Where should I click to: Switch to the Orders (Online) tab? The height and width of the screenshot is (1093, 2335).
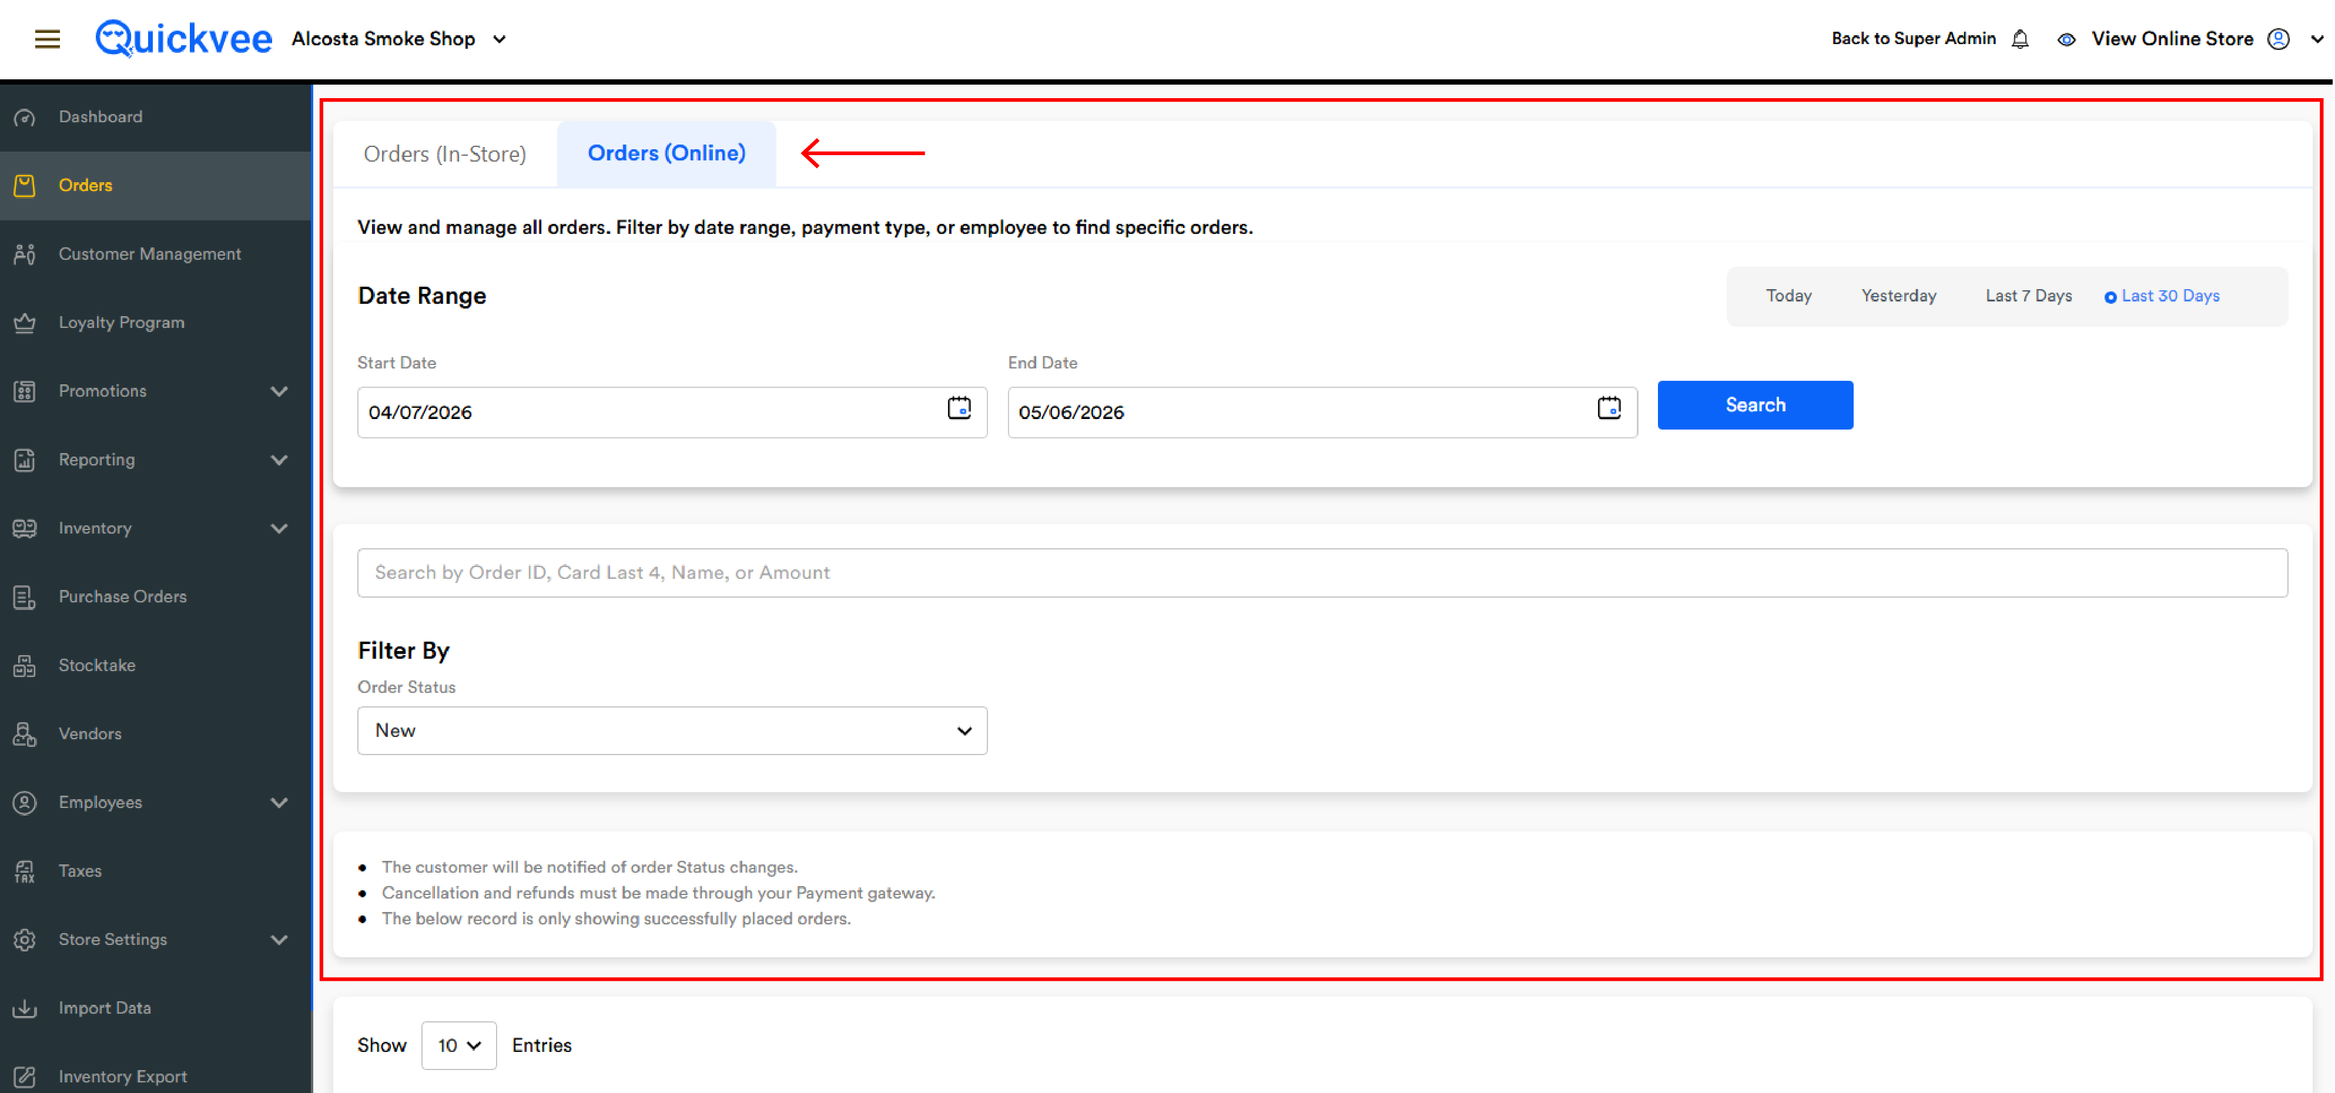pos(666,153)
